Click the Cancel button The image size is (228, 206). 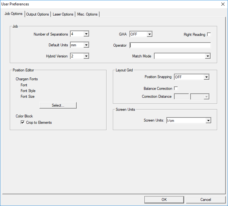pyautogui.click(x=205, y=200)
